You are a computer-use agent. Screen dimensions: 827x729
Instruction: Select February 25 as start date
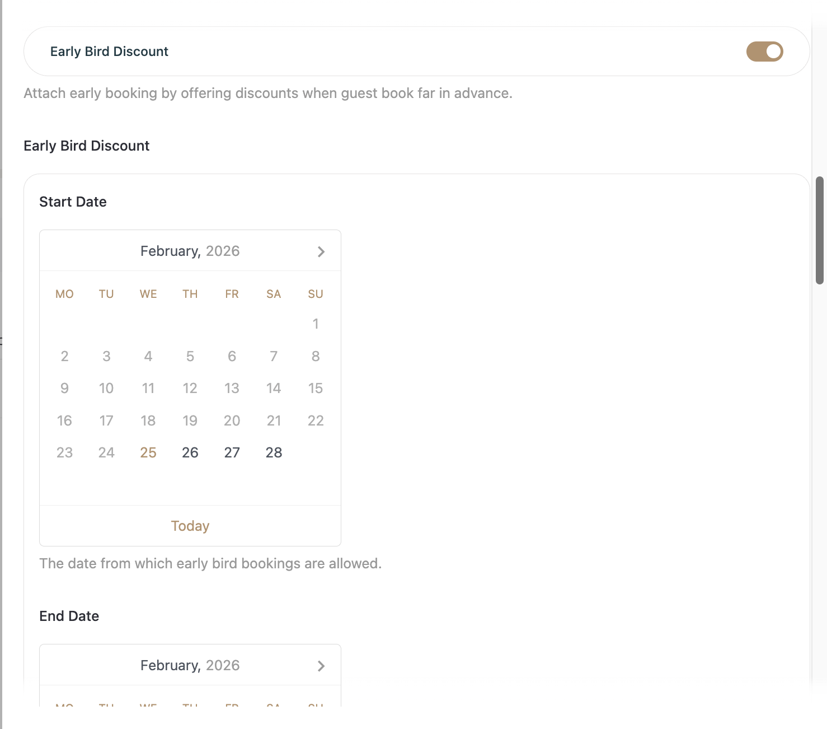(x=148, y=452)
